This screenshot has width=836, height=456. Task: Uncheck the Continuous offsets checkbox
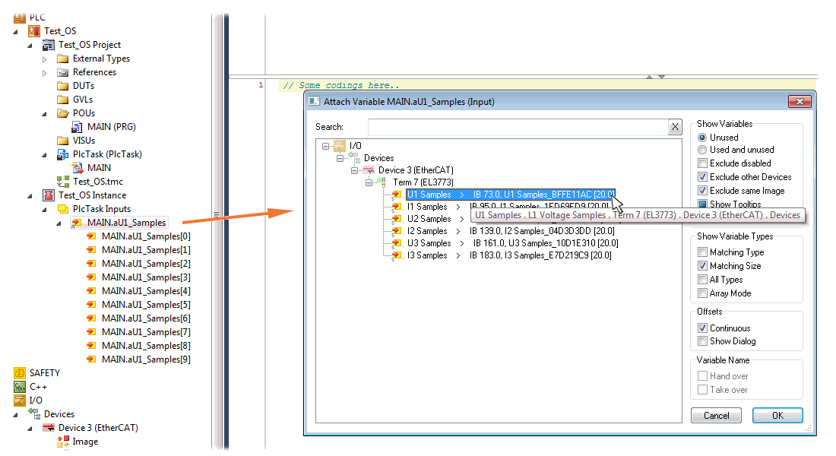coord(703,328)
